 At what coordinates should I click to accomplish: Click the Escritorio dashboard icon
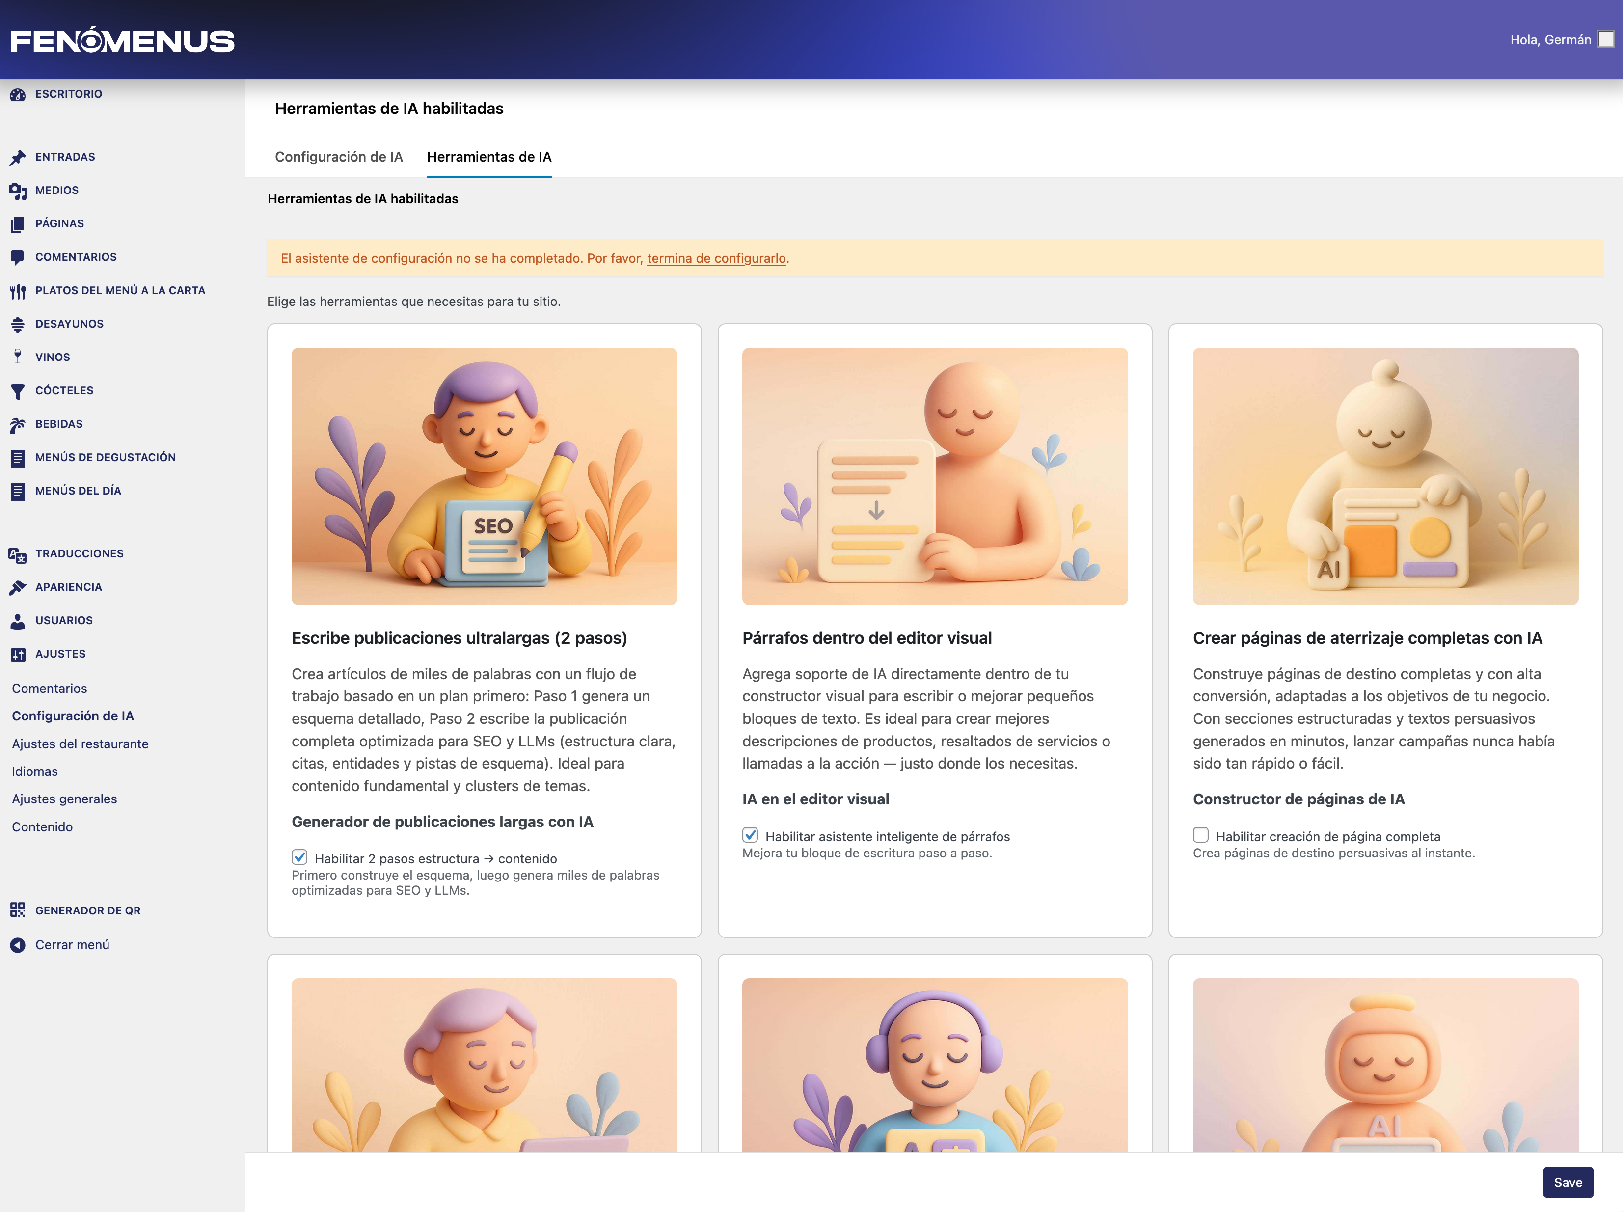pos(18,95)
